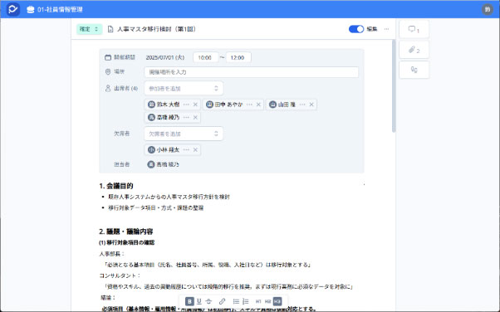Click the bullet 移行対象データ項目・方式・課題の整理
500x312 pixels.
point(155,207)
